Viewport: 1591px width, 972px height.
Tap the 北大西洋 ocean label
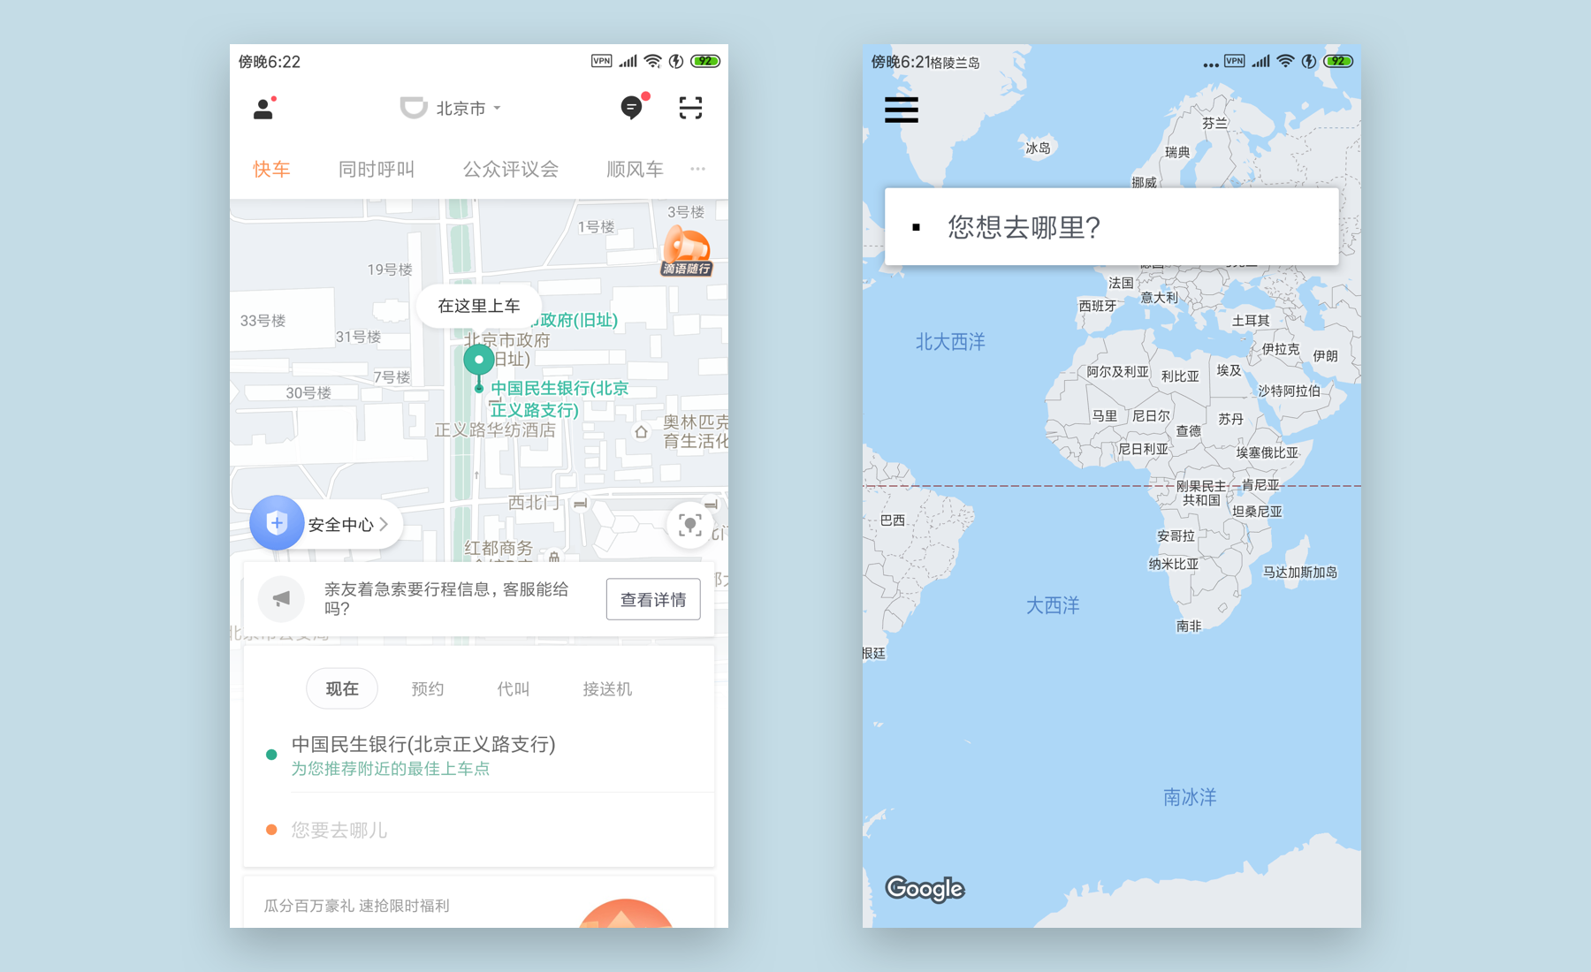click(950, 342)
